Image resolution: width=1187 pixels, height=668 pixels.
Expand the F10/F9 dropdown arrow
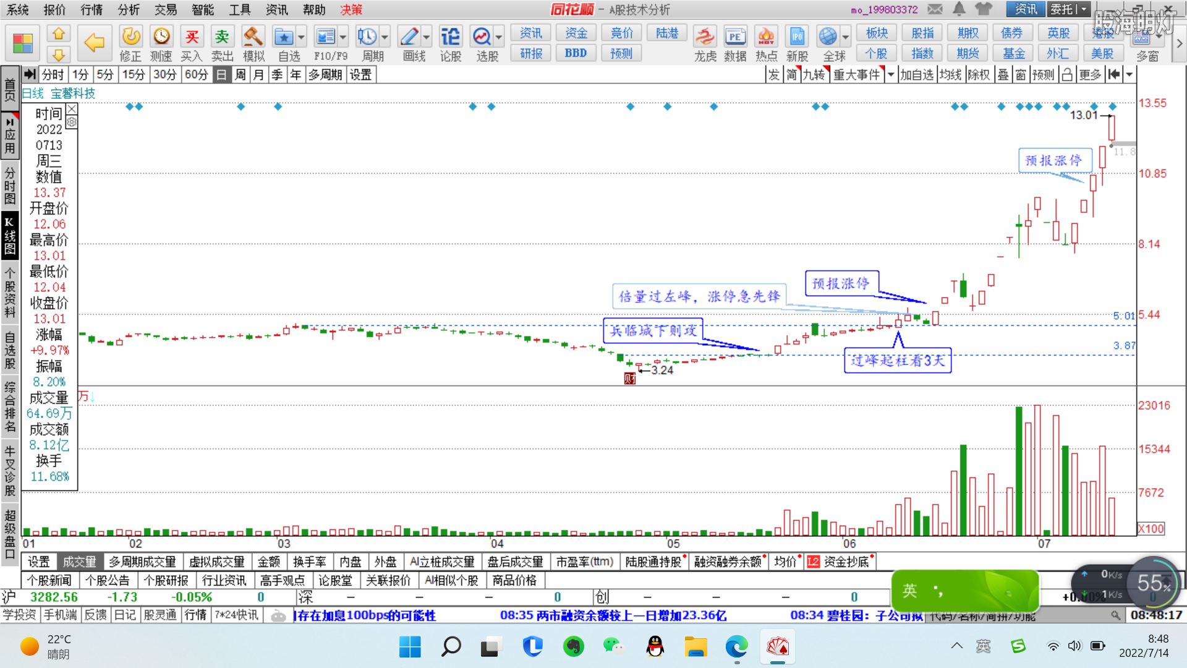point(343,37)
